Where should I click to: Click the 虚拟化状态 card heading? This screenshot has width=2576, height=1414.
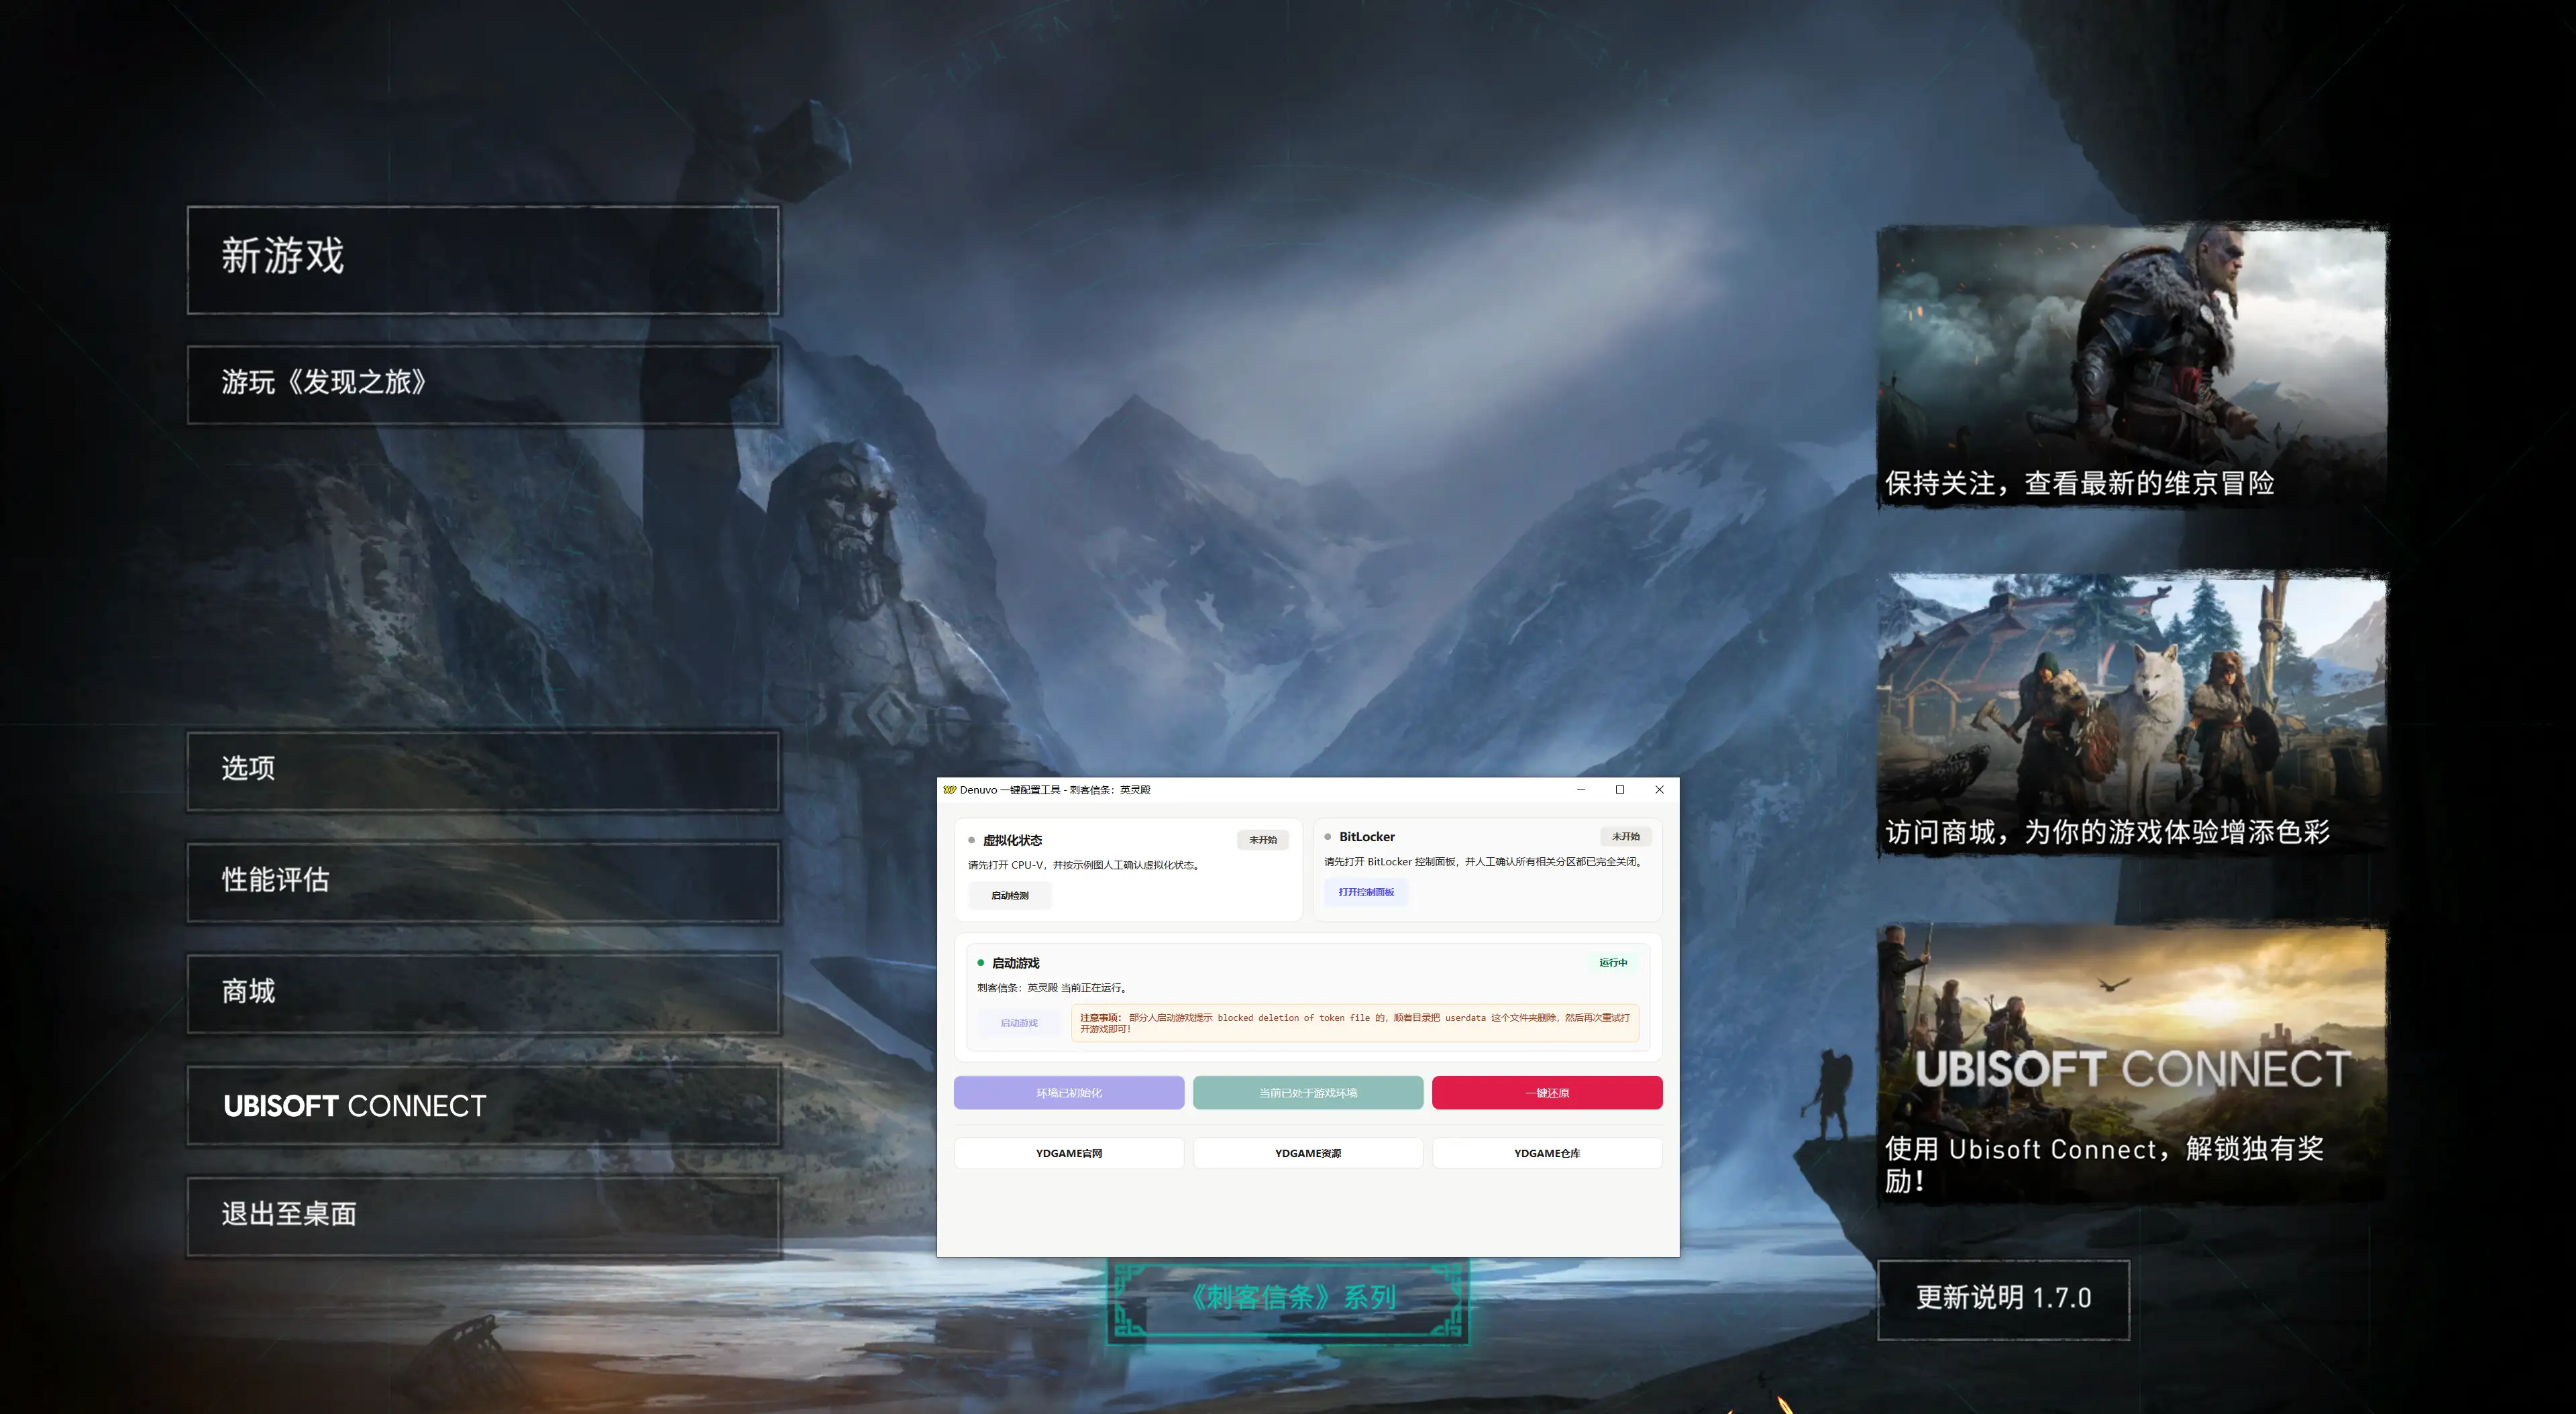point(1012,841)
